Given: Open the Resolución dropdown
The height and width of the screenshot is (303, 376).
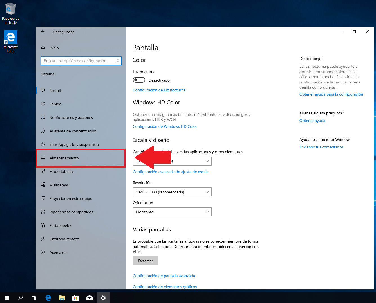Looking at the screenshot, I should pyautogui.click(x=172, y=192).
